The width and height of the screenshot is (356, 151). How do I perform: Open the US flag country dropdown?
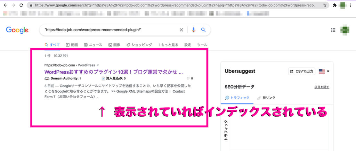[x=324, y=72]
